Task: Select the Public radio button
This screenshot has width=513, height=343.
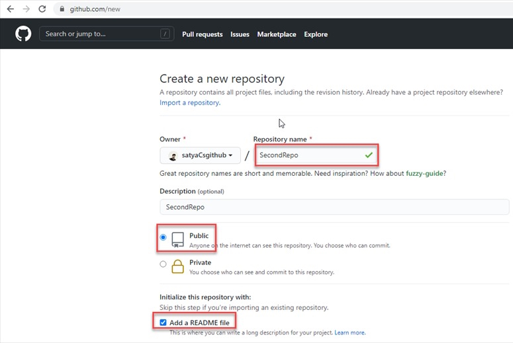Action: 163,237
